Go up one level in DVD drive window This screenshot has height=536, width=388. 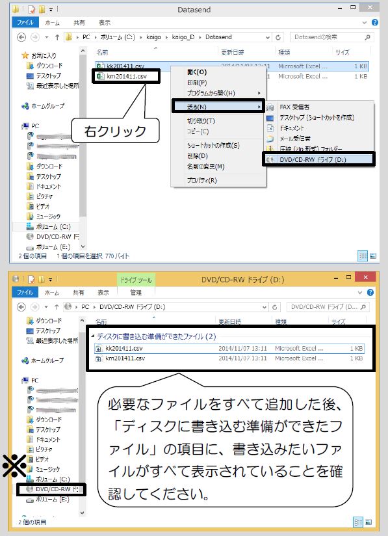57,307
